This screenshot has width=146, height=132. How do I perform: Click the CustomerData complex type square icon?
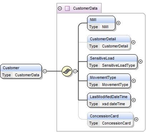tap(67, 9)
